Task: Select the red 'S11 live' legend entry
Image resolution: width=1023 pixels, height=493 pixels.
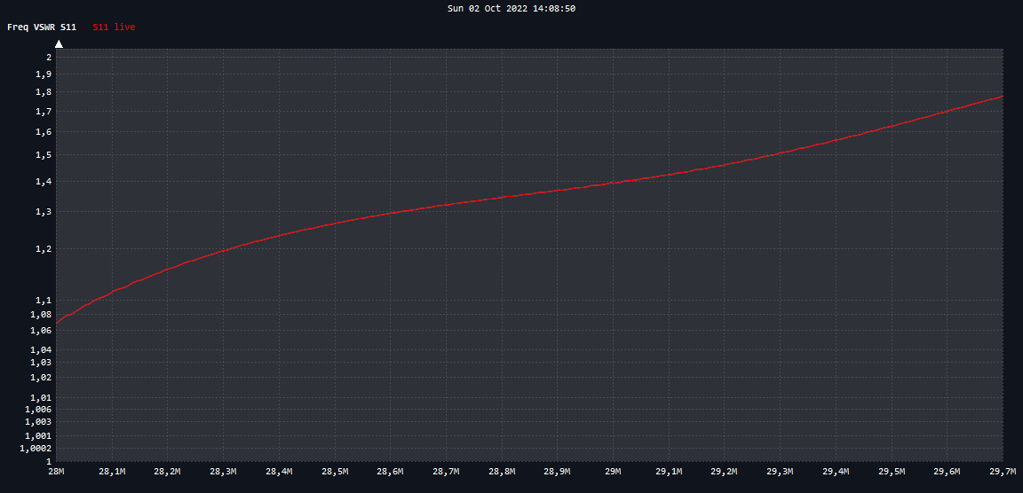Action: point(114,27)
